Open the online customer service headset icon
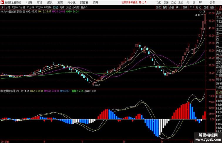The image size is (222, 143). point(188,2)
